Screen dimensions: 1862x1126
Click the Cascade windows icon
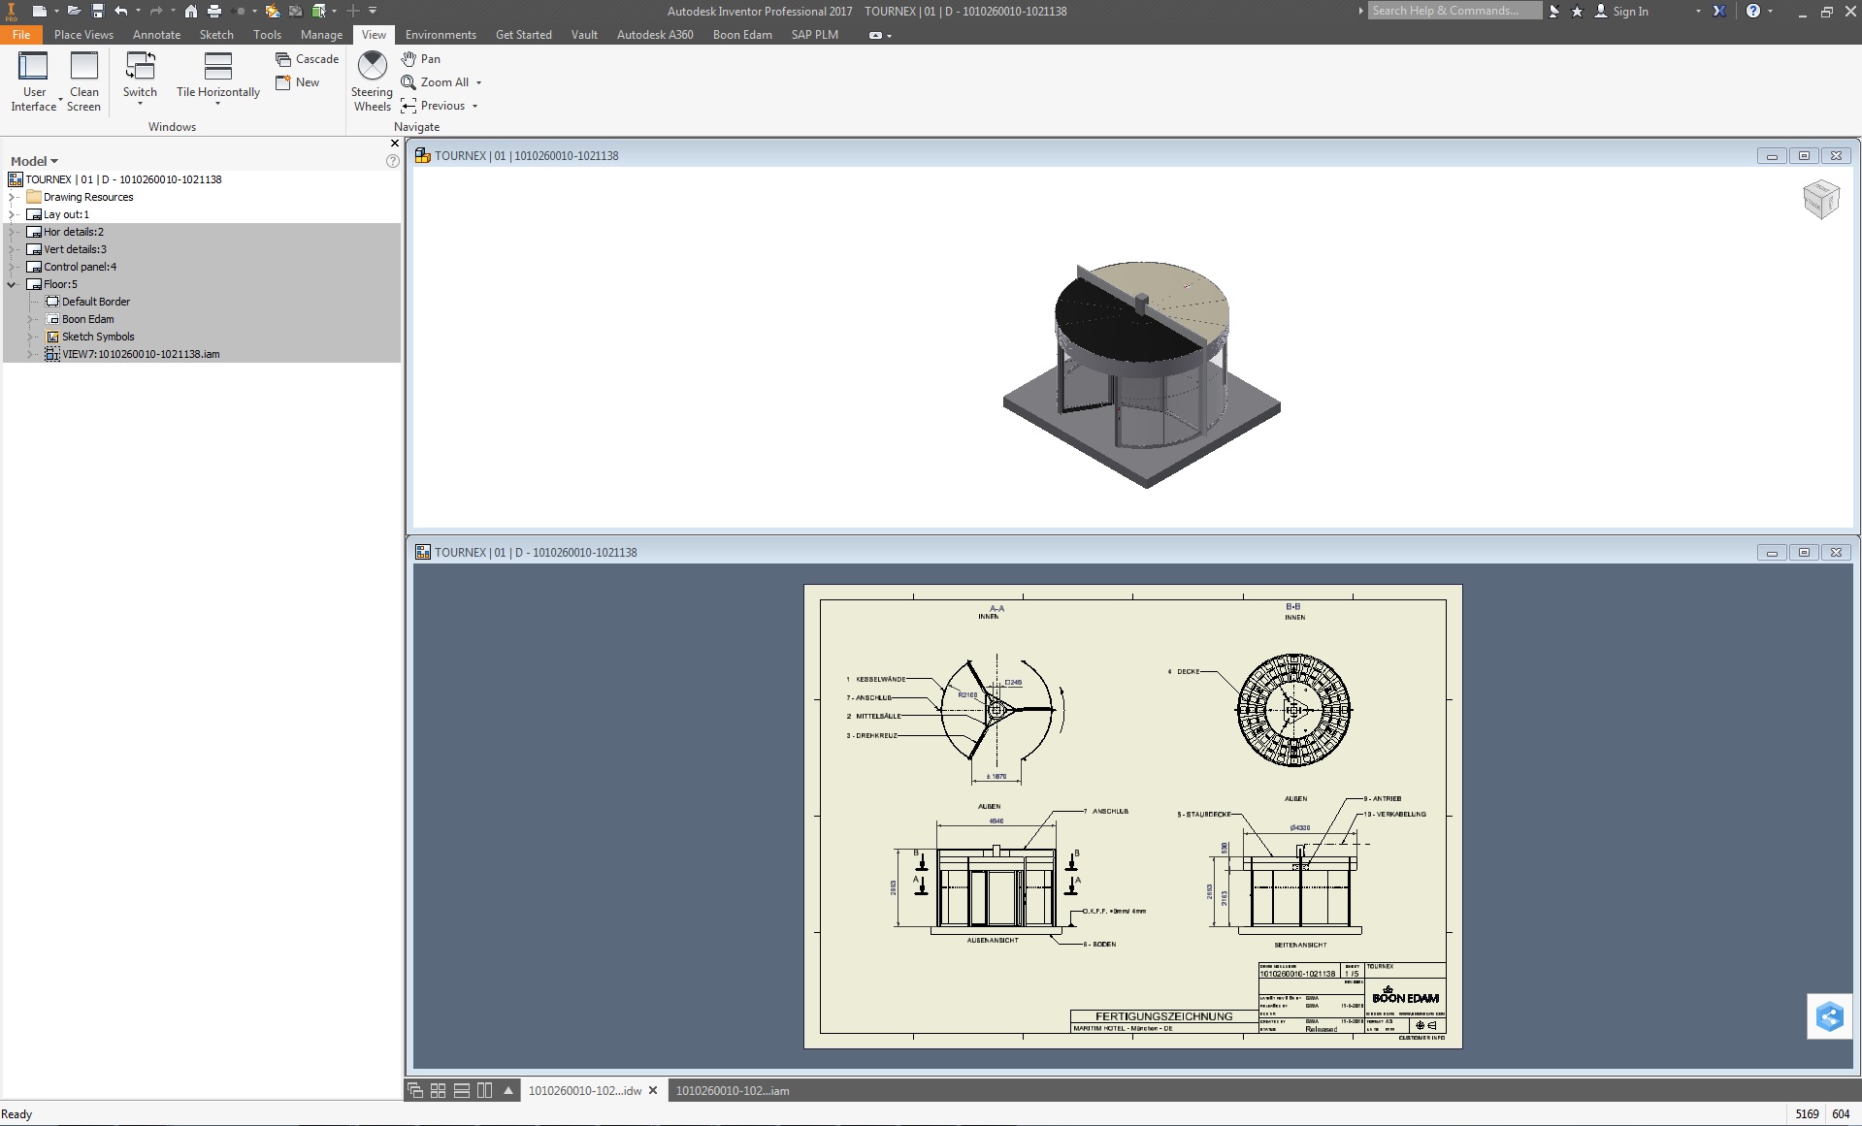(x=307, y=59)
